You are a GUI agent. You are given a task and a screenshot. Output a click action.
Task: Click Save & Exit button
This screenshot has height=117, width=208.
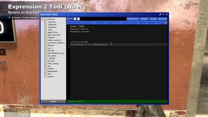[162, 19]
